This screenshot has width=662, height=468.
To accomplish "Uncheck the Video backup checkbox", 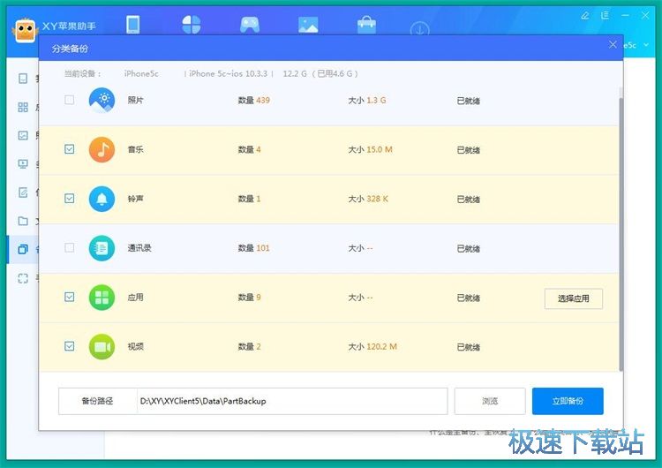I will (70, 347).
